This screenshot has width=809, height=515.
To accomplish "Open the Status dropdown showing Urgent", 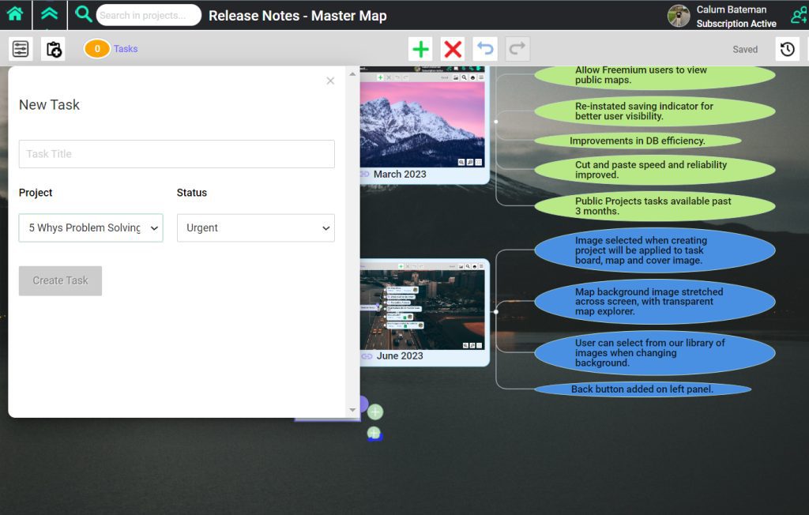I will click(x=255, y=227).
